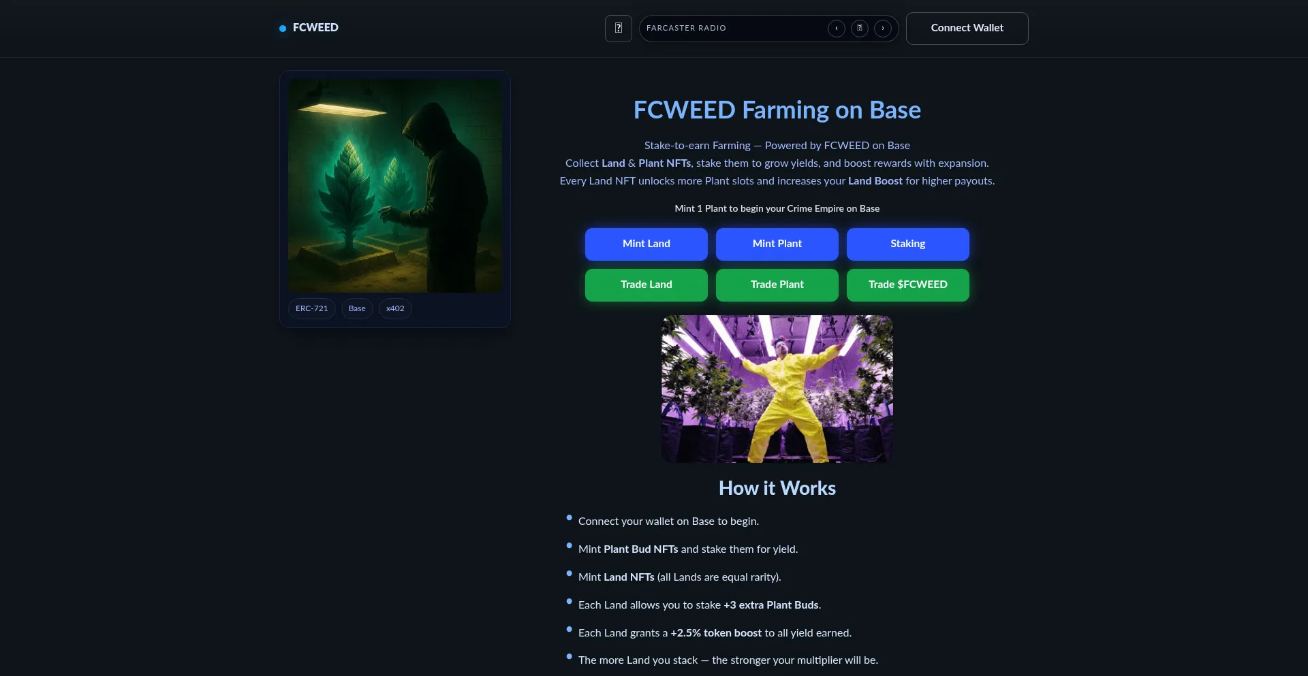Click the Farcaster Radio label
The height and width of the screenshot is (676, 1308).
(686, 29)
